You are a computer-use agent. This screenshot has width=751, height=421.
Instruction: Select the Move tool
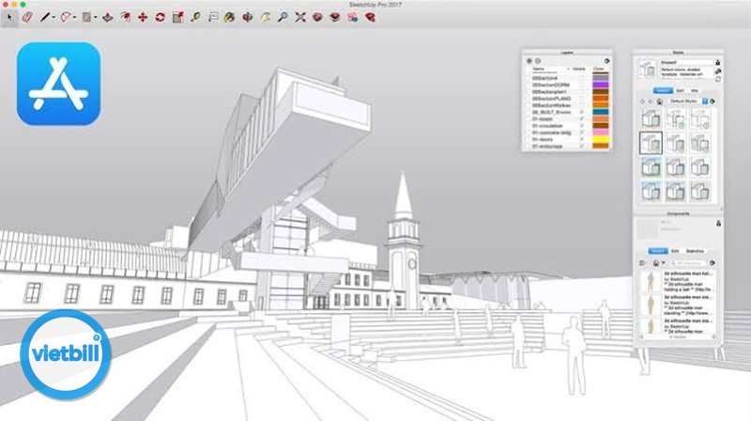click(x=143, y=18)
